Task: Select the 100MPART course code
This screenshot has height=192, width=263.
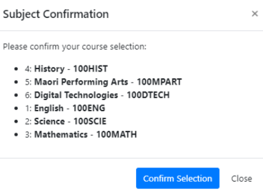Action: pos(159,82)
